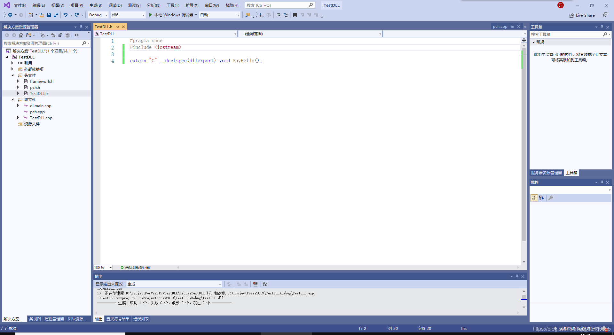Click the Categorized view icon in Properties panel
Viewport: 614px width, 335px height.
click(x=534, y=198)
